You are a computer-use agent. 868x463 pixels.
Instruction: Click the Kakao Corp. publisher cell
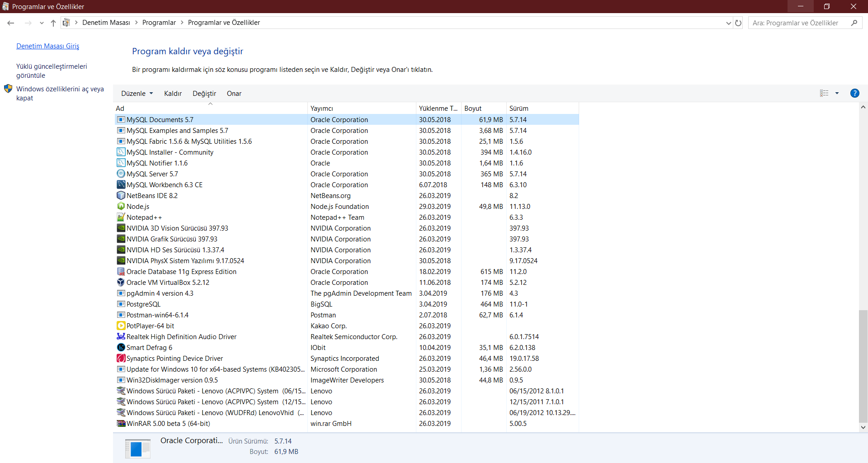329,326
